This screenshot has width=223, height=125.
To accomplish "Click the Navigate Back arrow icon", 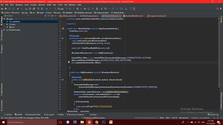I will click(47, 9).
